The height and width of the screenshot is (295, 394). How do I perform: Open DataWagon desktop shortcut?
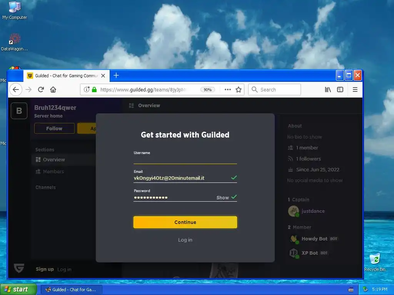click(15, 42)
